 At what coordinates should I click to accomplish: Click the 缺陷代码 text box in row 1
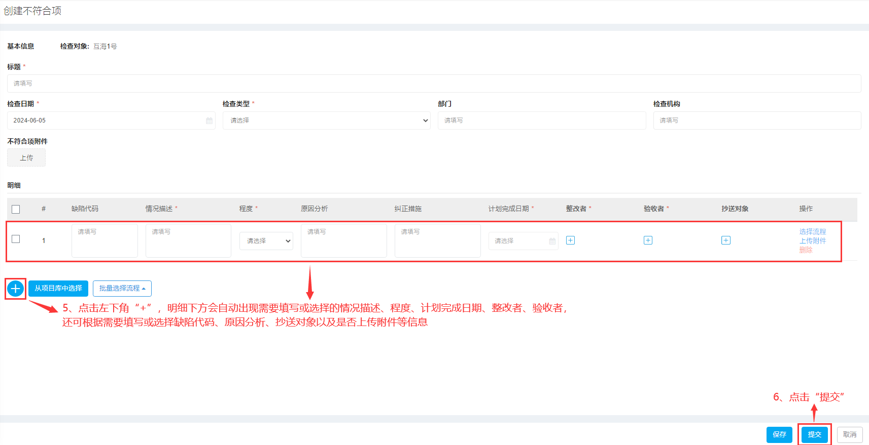point(105,240)
